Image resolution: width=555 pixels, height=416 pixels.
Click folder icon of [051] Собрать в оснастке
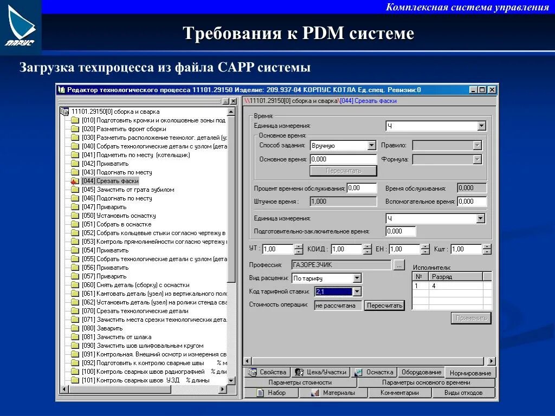(x=75, y=224)
